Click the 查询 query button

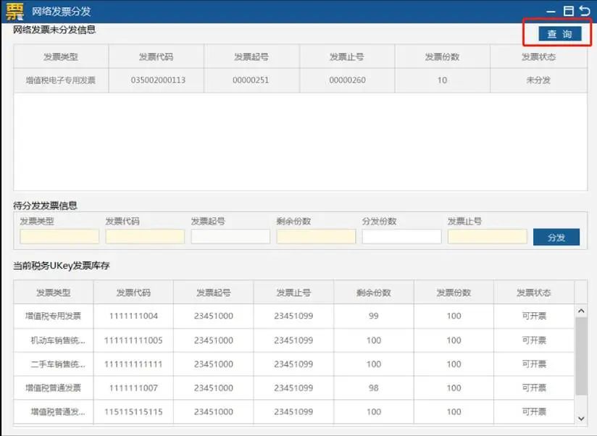click(559, 34)
